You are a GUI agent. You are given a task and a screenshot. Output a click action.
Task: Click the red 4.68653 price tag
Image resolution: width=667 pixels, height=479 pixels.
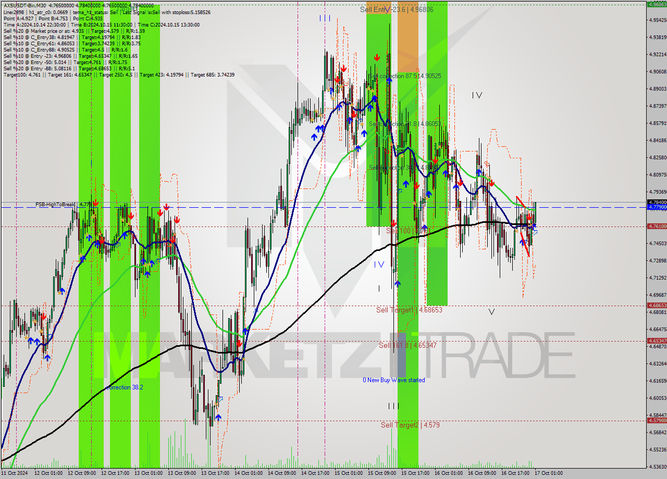[657, 306]
